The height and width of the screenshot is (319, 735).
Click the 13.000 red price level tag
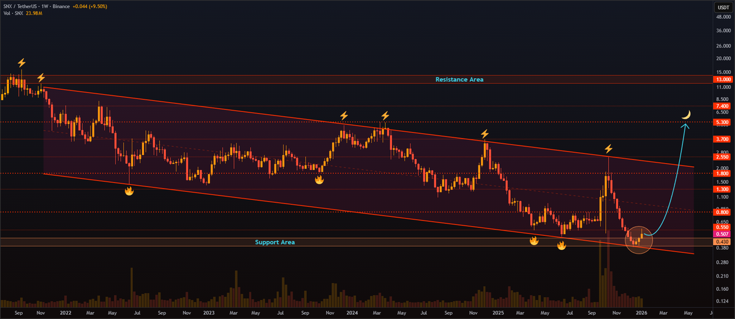click(723, 79)
